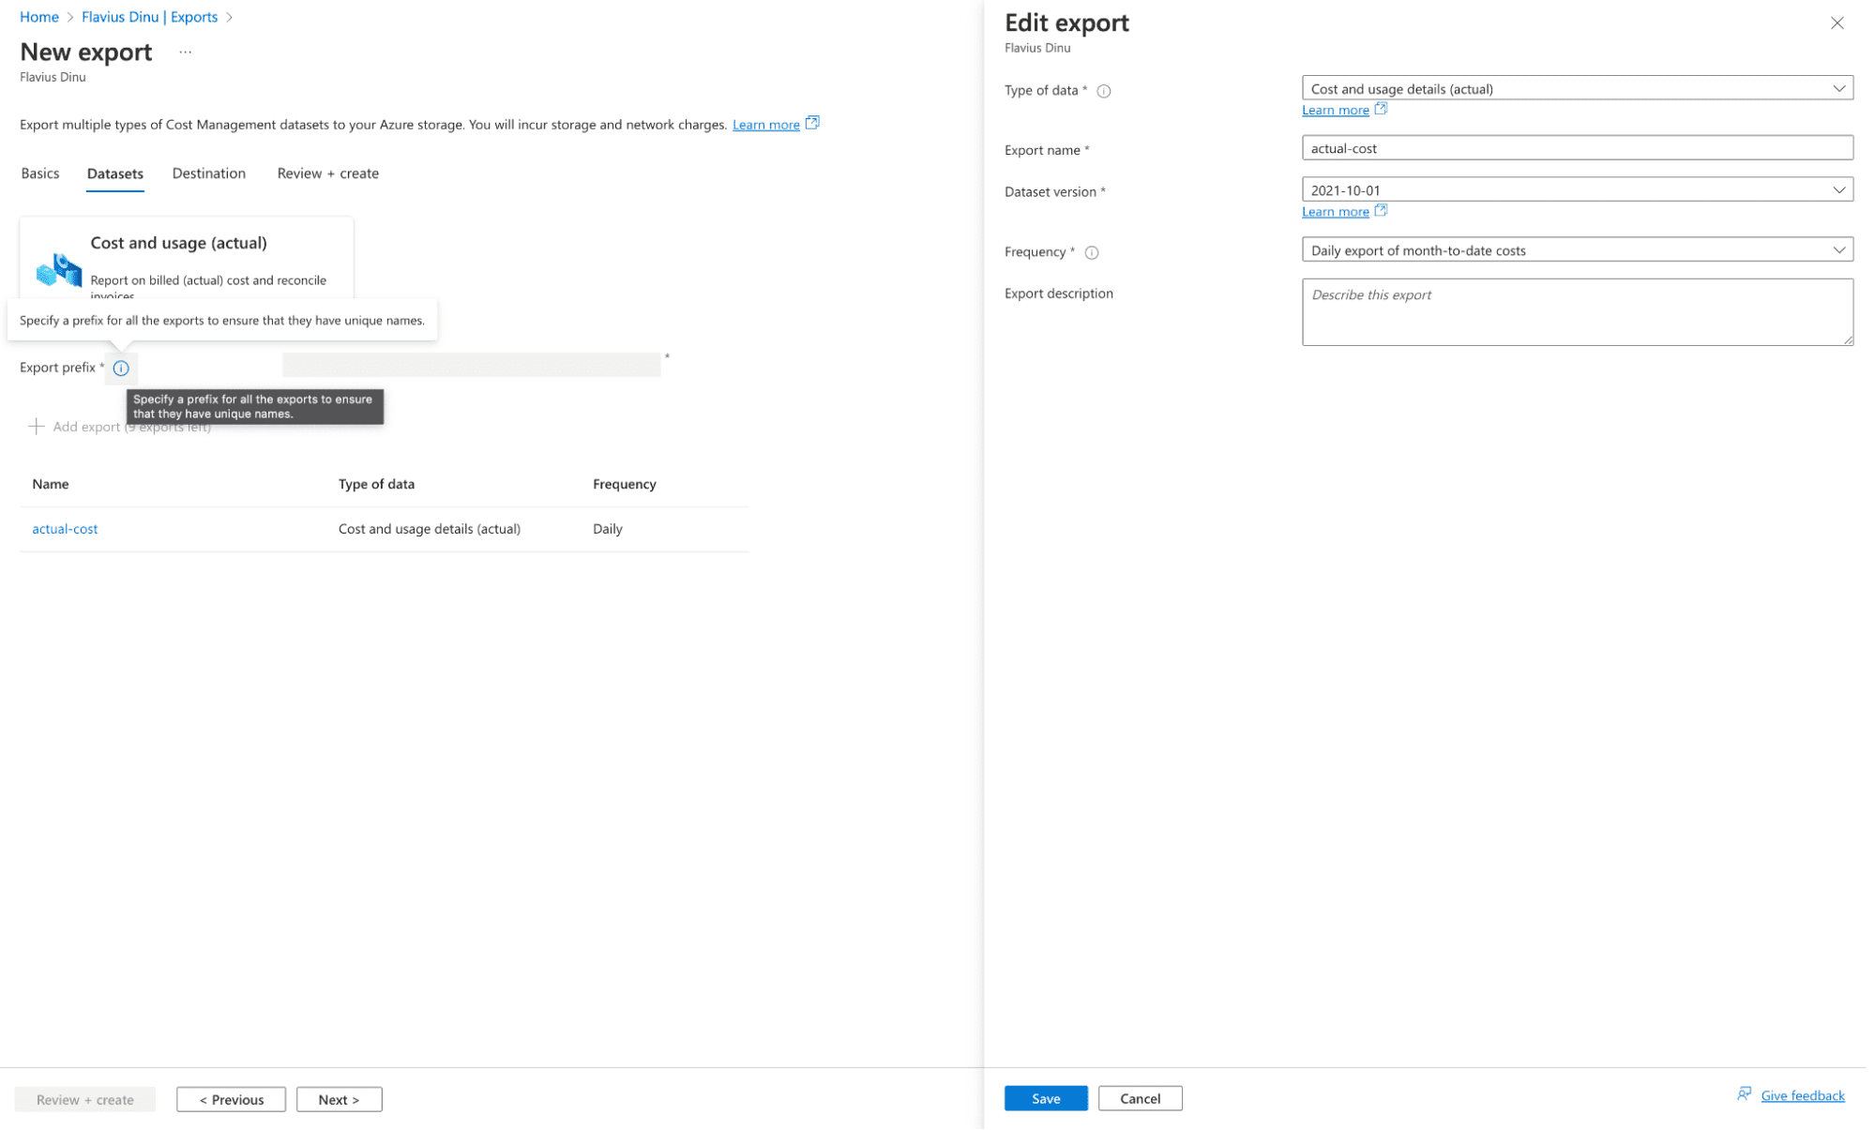Viewport: 1875px width, 1130px height.
Task: Click the Export prefix info icon
Action: pyautogui.click(x=121, y=369)
